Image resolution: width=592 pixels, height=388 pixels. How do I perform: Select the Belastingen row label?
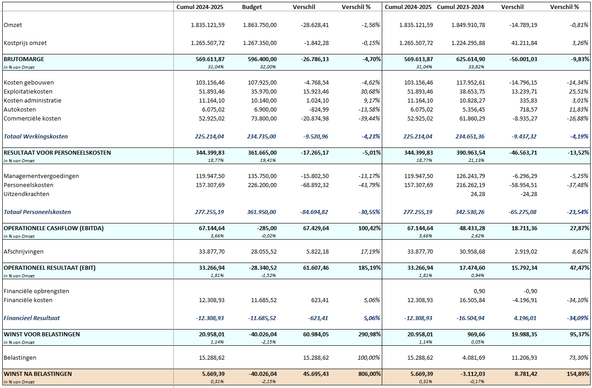pyautogui.click(x=20, y=358)
